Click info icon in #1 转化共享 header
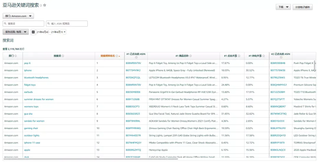The height and width of the screenshot is (162, 318). coord(264,56)
